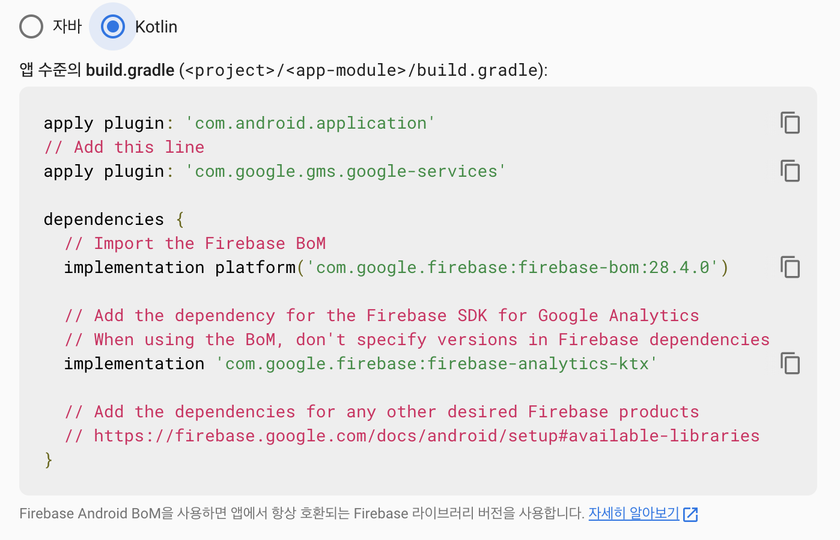This screenshot has height=540, width=840.
Task: Click the '// Import the Firebase BoM' comment
Action: pyautogui.click(x=195, y=244)
